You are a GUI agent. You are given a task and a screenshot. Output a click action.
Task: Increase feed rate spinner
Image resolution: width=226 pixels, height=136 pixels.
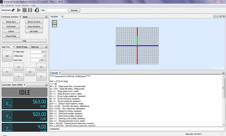coord(45,59)
